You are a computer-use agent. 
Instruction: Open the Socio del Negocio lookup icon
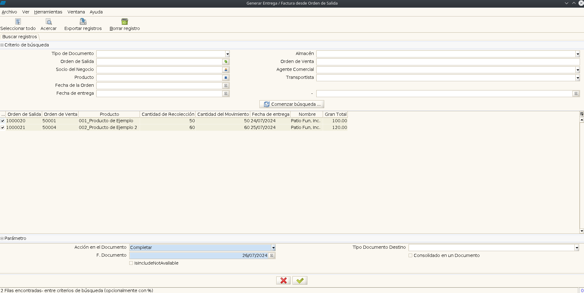point(226,70)
